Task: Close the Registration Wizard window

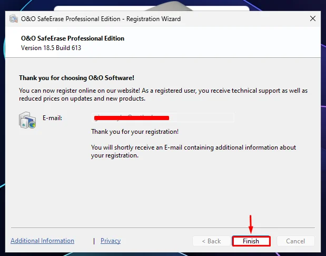Action: (313, 19)
